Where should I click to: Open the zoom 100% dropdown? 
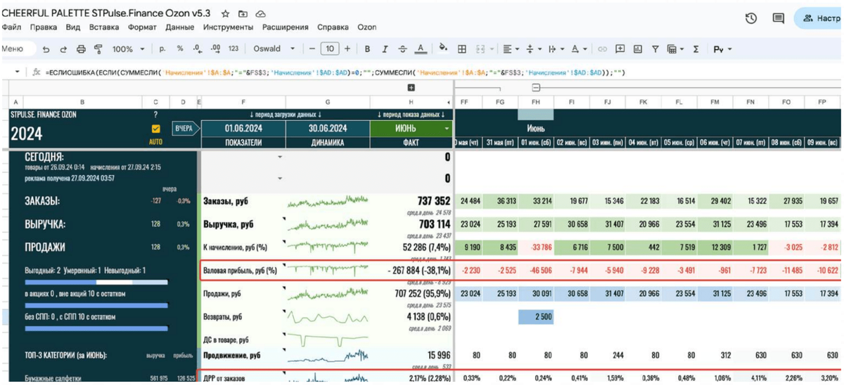(128, 49)
